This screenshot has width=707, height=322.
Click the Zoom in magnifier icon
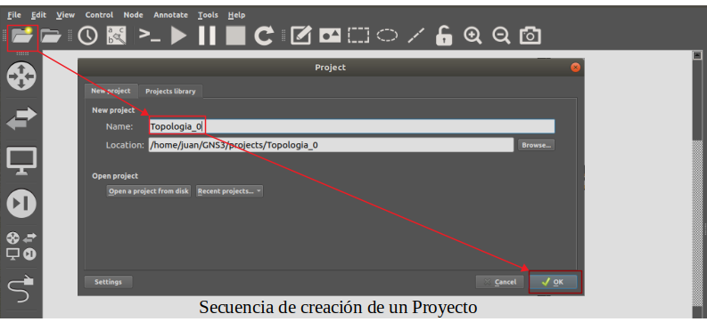click(473, 36)
